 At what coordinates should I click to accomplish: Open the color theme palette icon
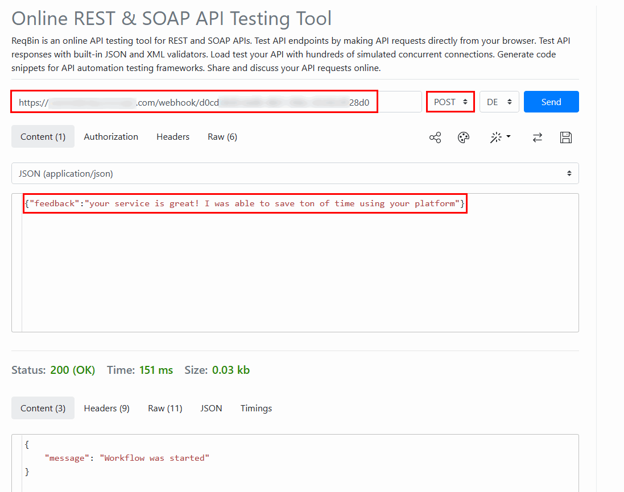[464, 137]
